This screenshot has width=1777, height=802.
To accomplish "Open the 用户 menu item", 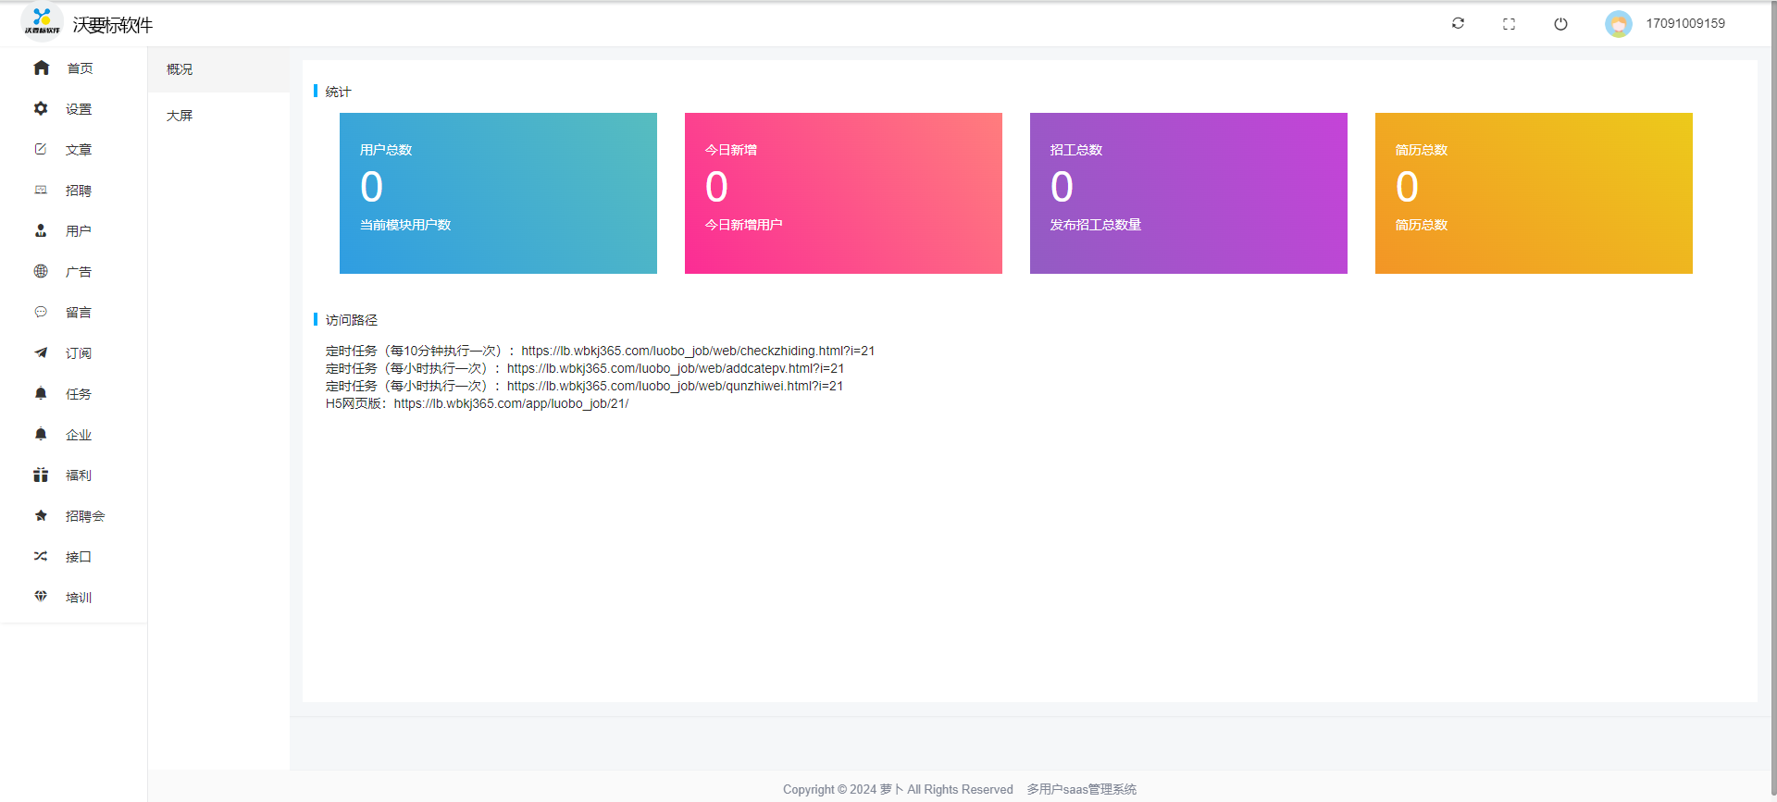I will 79,231.
